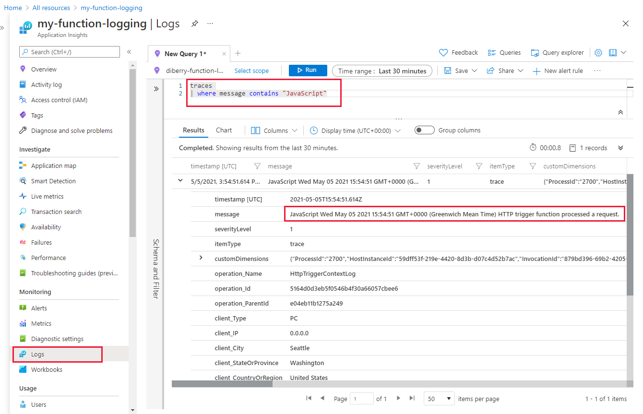Send Feedback
The width and height of the screenshot is (643, 414).
pyautogui.click(x=459, y=53)
